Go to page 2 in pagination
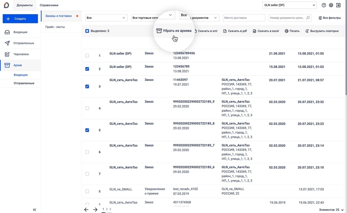 coord(107,209)
